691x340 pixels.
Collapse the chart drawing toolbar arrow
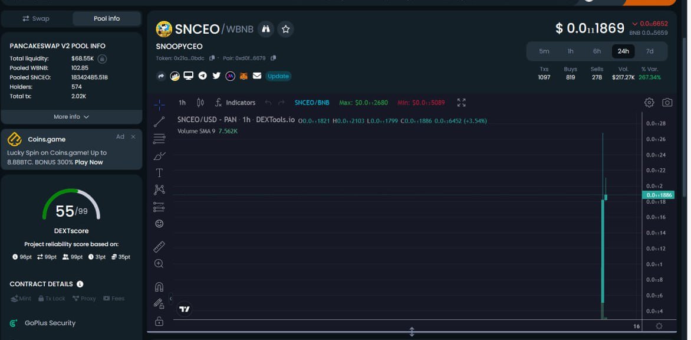170,299
